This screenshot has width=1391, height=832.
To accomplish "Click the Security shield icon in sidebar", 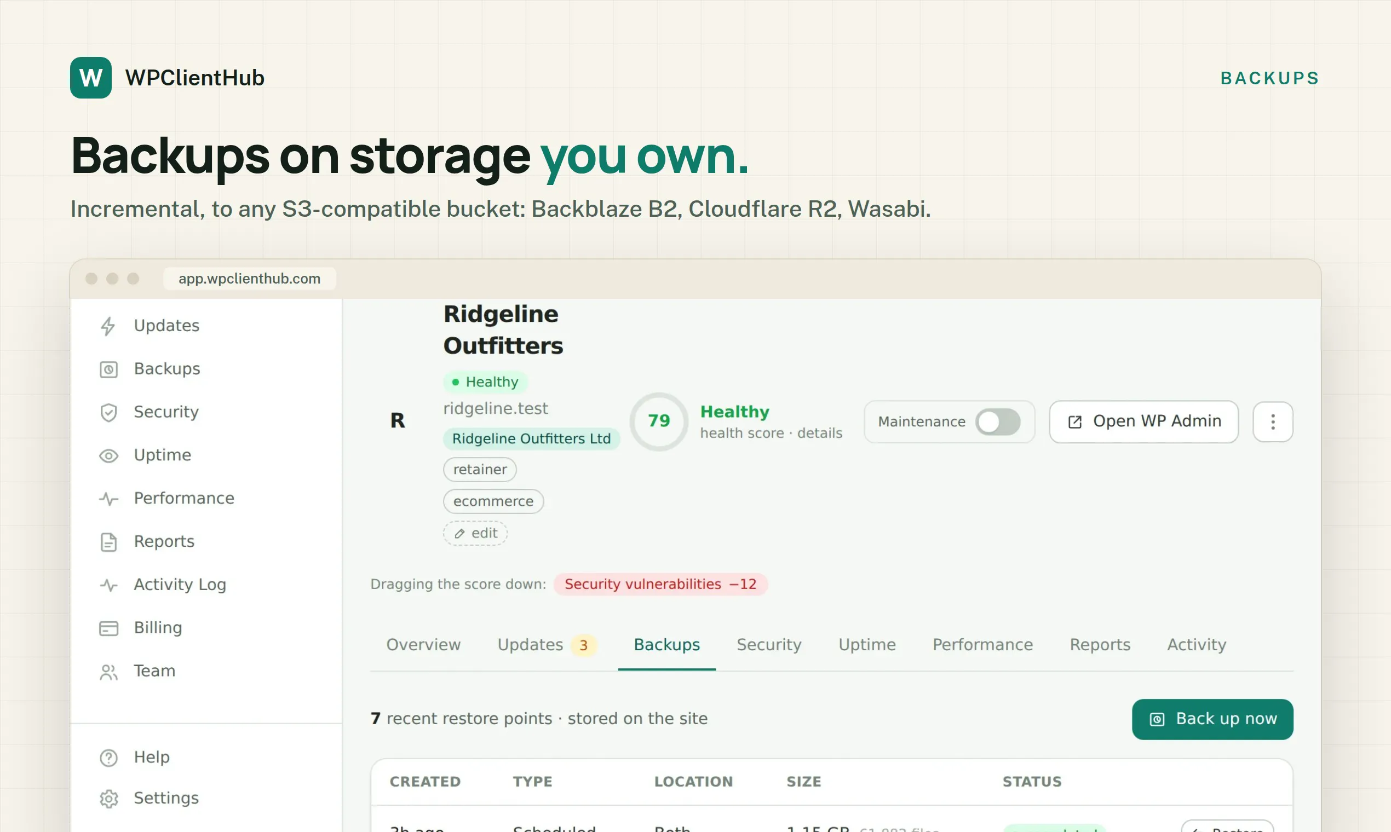I will [108, 412].
